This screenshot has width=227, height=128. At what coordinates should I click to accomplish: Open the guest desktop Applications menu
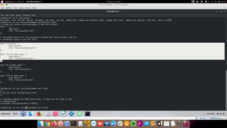pos(6,114)
